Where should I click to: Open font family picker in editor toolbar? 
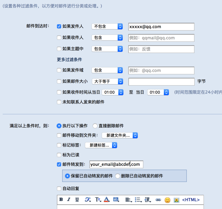point(88,200)
